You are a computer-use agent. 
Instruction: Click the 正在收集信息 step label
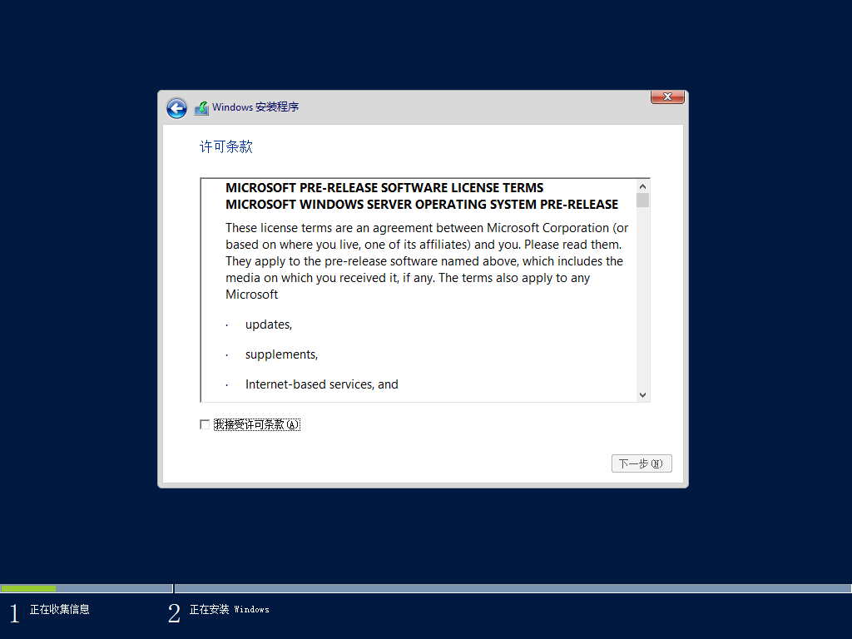pyautogui.click(x=60, y=610)
